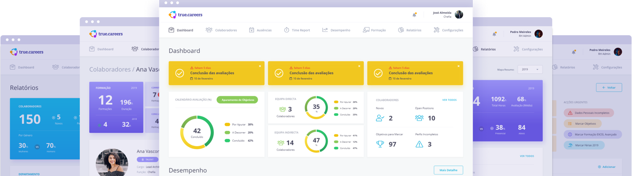632x176 pixels.
Task: Dismiss the second Conclusão das avaliações alert
Action: point(359,66)
